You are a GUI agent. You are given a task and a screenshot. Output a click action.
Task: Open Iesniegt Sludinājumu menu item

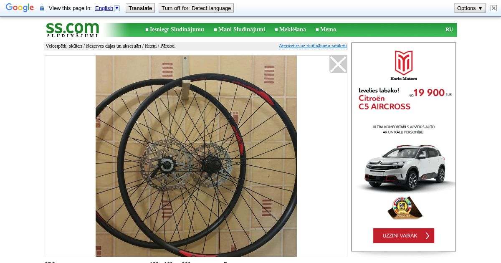[x=175, y=30]
